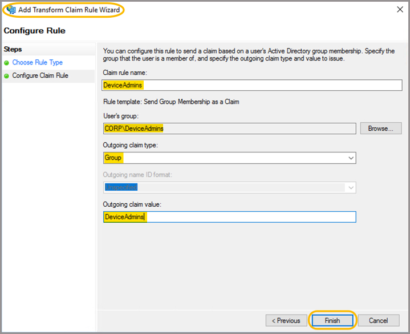The image size is (410, 334).
Task: Click the green bullet beside Configure Claim Rule
Action: point(7,76)
